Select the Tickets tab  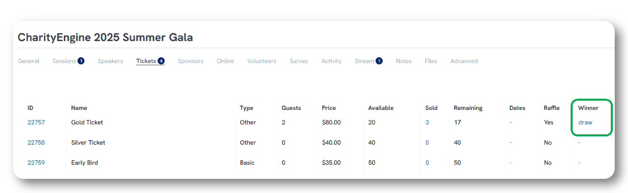(150, 61)
